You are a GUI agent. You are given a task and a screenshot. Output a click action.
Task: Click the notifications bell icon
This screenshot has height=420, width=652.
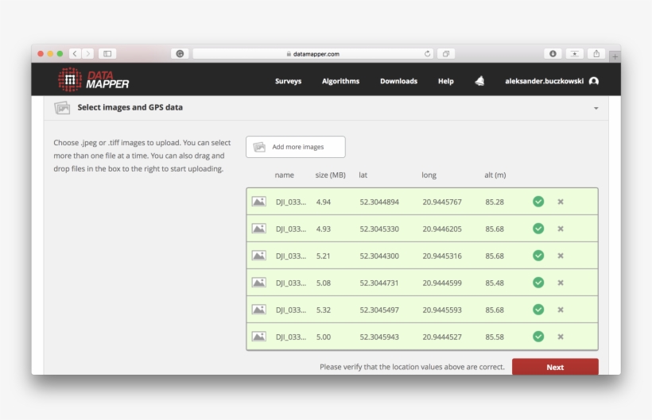[479, 81]
